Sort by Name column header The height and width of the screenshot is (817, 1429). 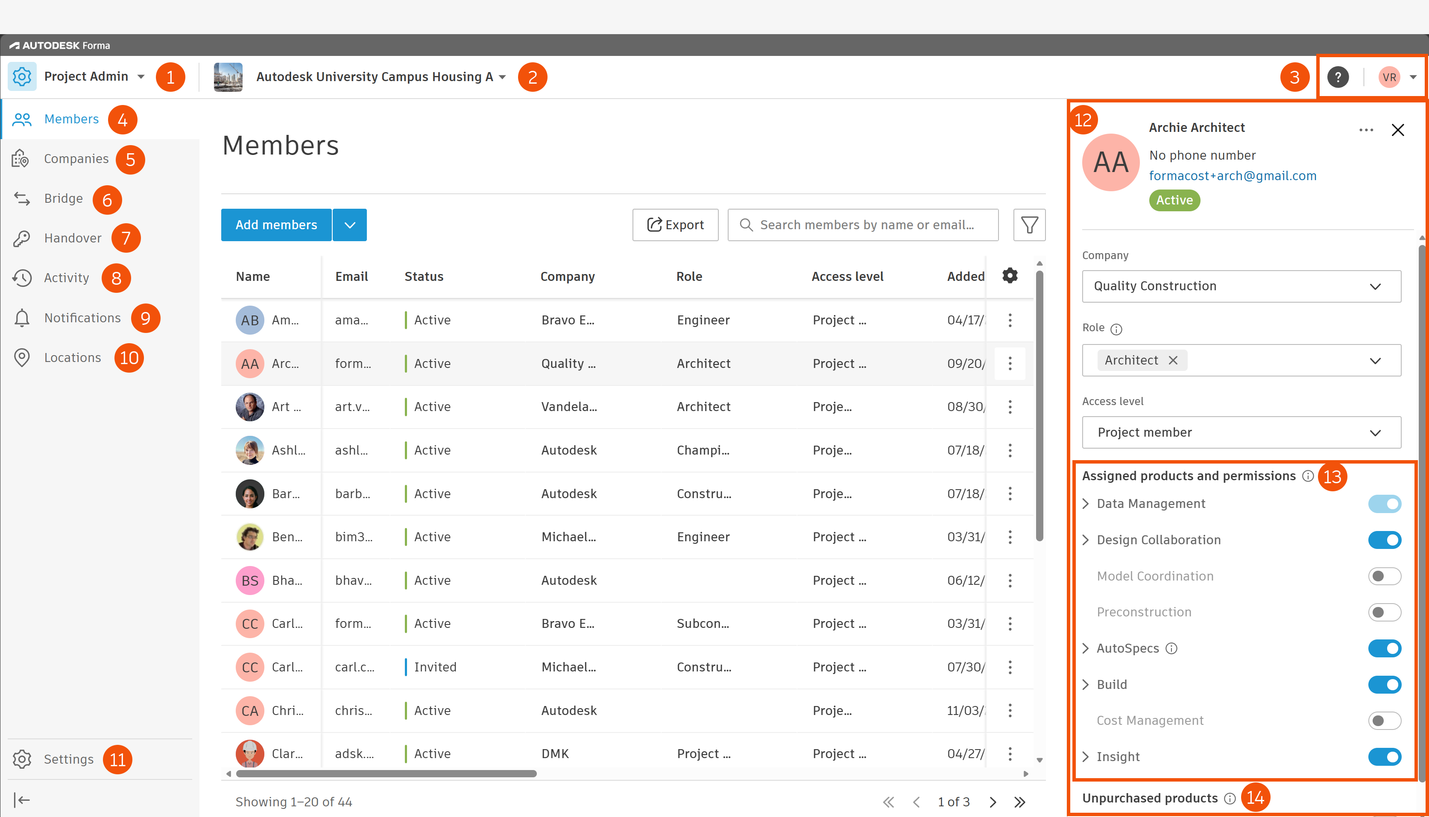pyautogui.click(x=252, y=277)
